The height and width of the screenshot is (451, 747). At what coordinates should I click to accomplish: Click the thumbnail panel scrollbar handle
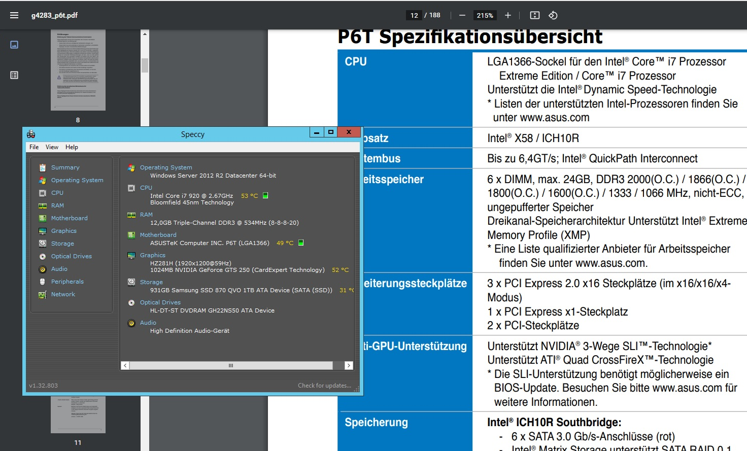pyautogui.click(x=145, y=65)
